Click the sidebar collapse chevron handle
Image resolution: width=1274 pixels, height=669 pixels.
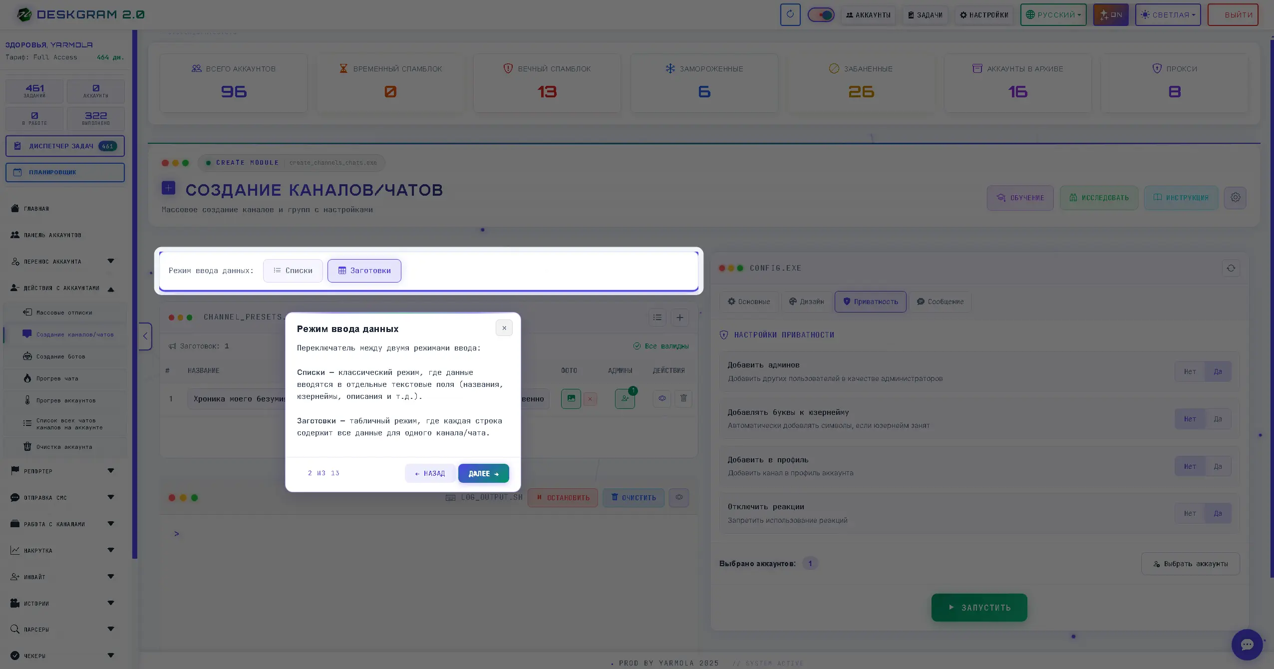[x=145, y=336]
